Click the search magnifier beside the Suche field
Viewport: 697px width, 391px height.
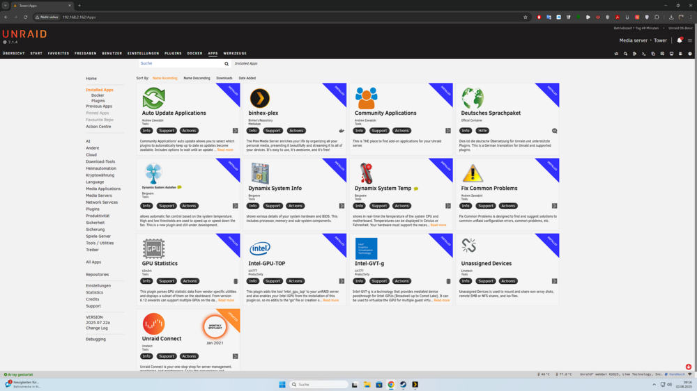click(x=227, y=64)
